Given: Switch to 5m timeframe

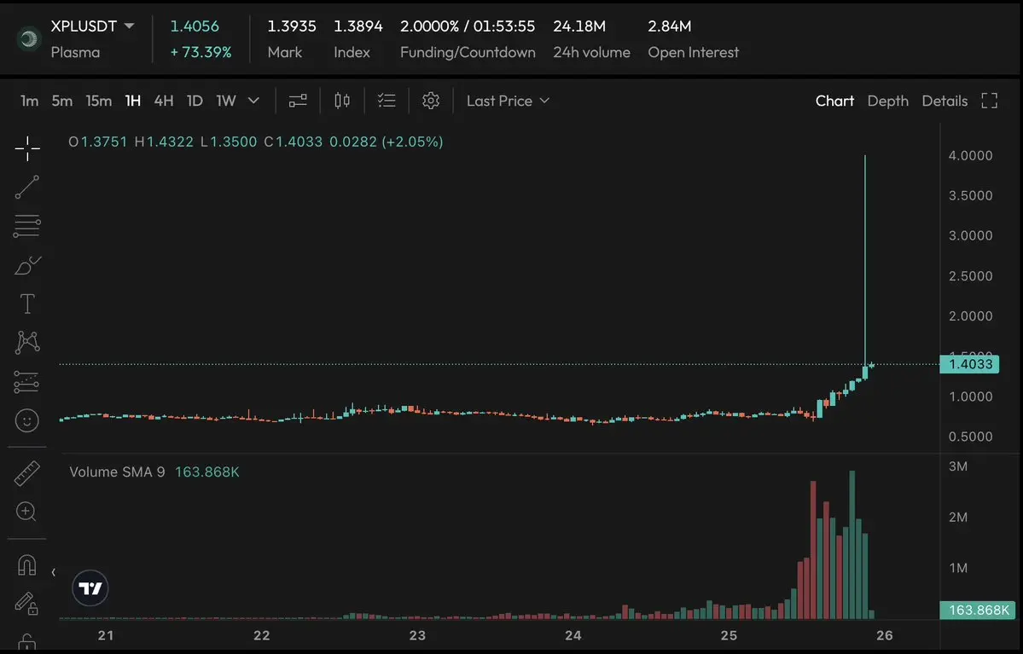Looking at the screenshot, I should point(62,101).
